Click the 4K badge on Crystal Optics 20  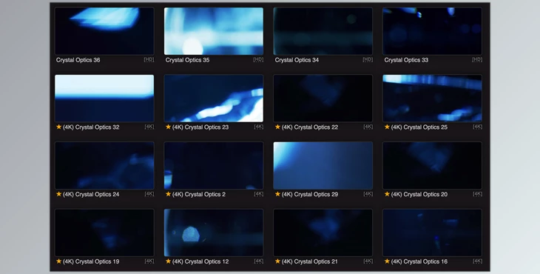tap(478, 194)
